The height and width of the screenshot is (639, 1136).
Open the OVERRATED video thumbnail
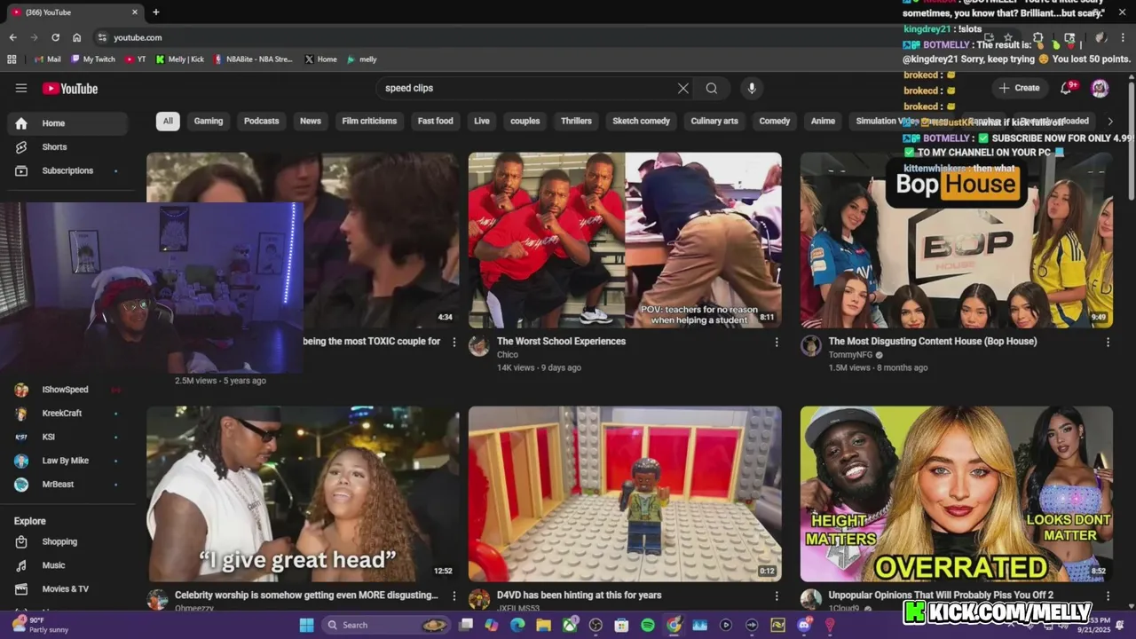[x=957, y=494]
